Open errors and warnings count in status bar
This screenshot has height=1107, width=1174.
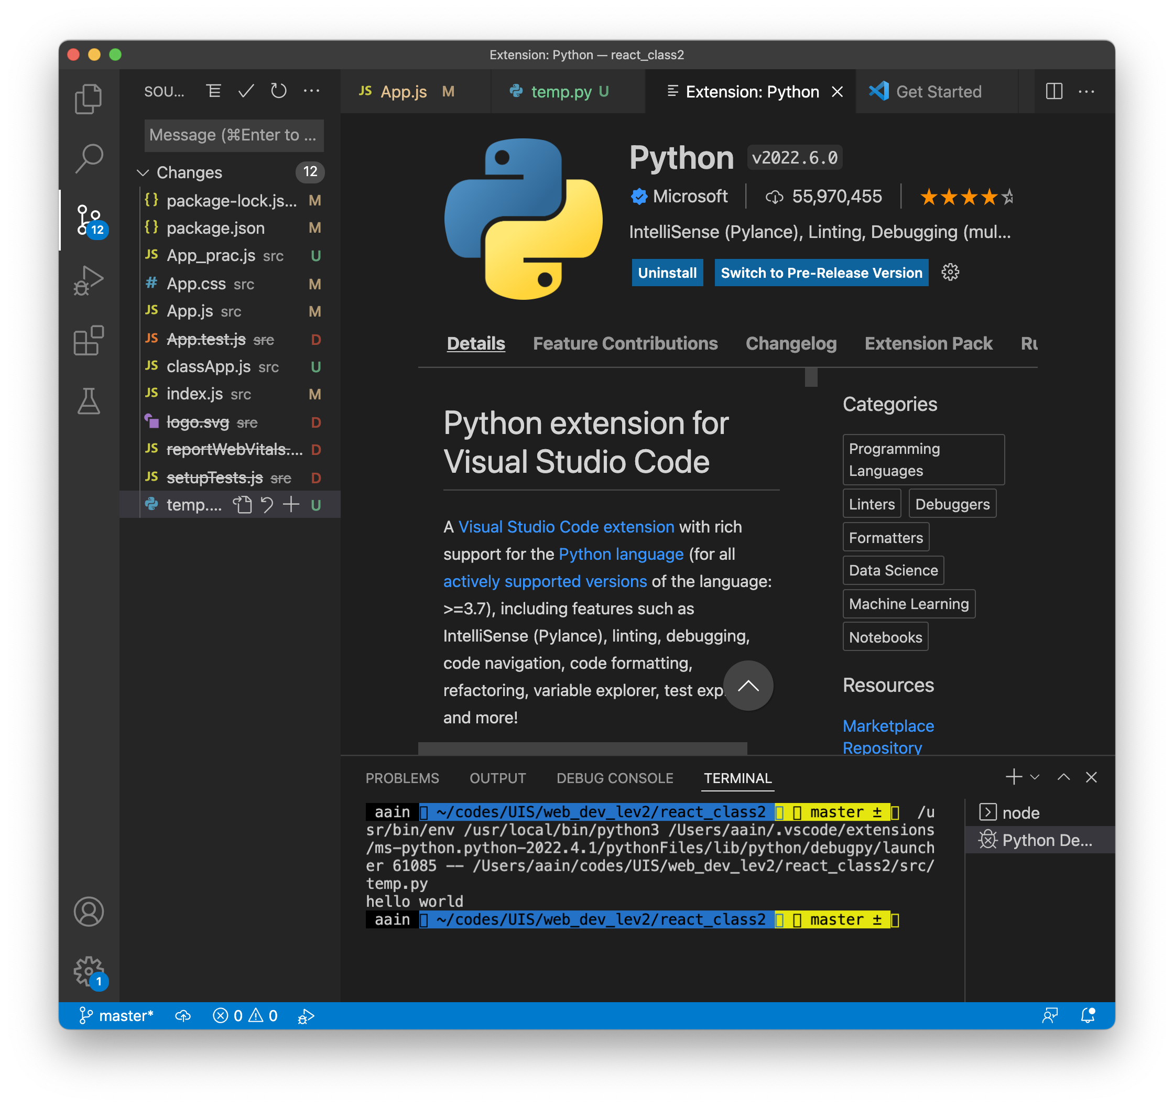pyautogui.click(x=245, y=1015)
